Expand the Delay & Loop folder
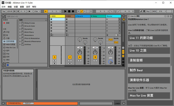 tap(20, 23)
